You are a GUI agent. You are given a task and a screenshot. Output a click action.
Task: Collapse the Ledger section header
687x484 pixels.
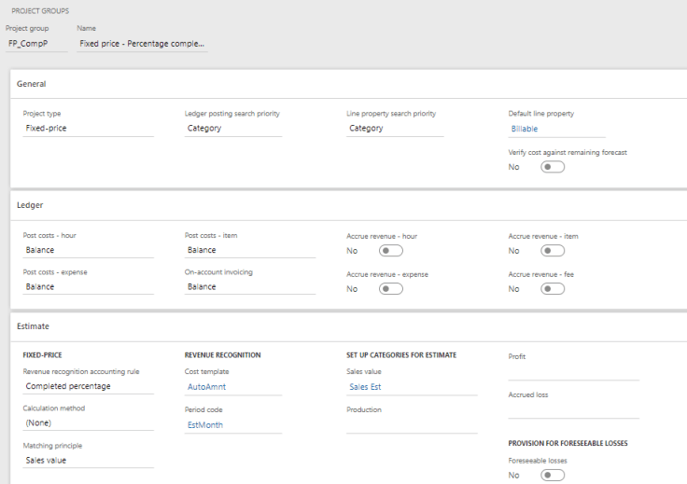pyautogui.click(x=31, y=204)
